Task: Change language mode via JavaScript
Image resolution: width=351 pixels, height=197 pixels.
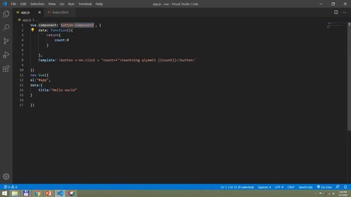Action: pos(305,187)
